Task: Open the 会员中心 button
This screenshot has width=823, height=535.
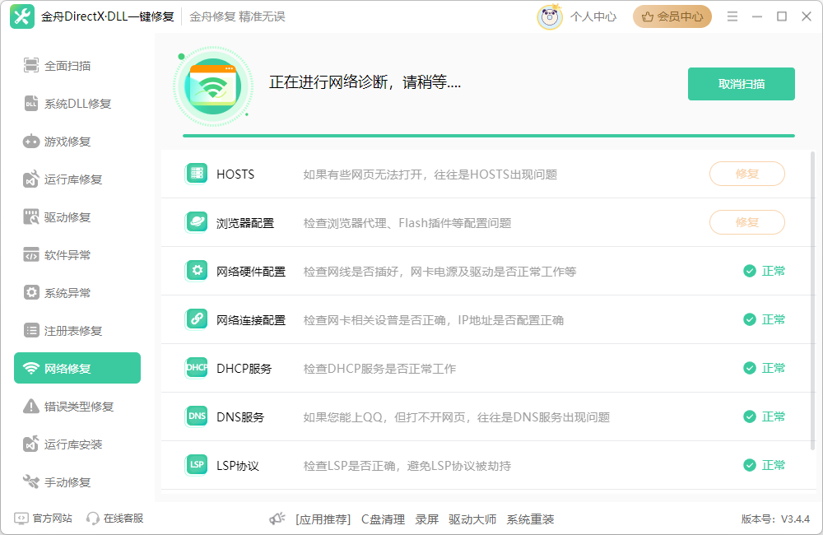Action: coord(672,16)
